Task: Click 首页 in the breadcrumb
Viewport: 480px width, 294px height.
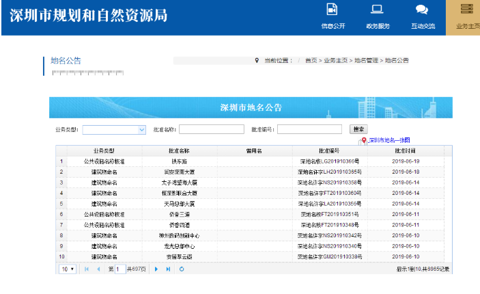Action: coord(311,61)
